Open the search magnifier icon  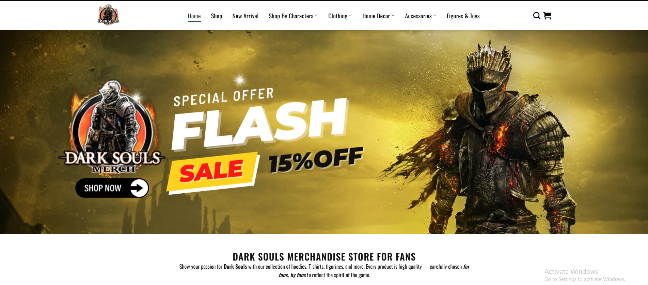click(536, 16)
